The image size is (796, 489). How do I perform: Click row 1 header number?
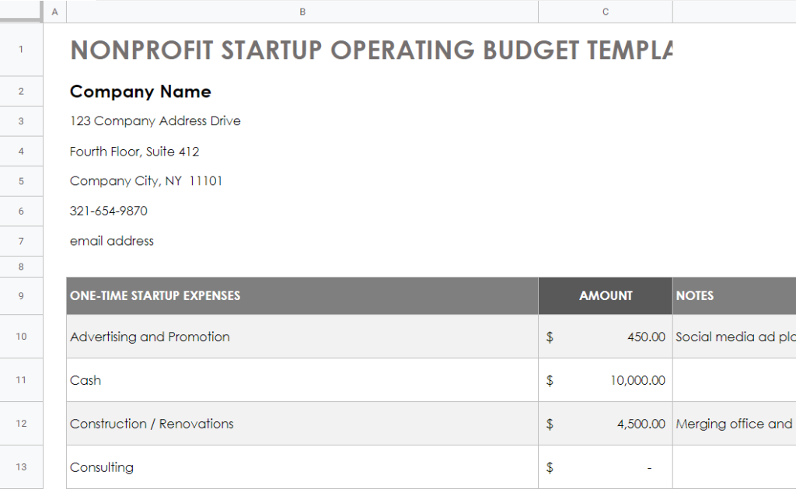pyautogui.click(x=21, y=50)
